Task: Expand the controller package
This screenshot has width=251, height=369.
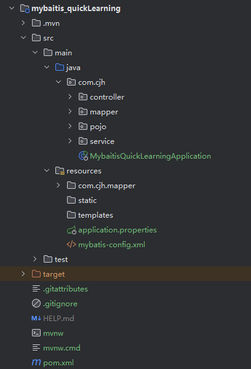Action: [70, 97]
